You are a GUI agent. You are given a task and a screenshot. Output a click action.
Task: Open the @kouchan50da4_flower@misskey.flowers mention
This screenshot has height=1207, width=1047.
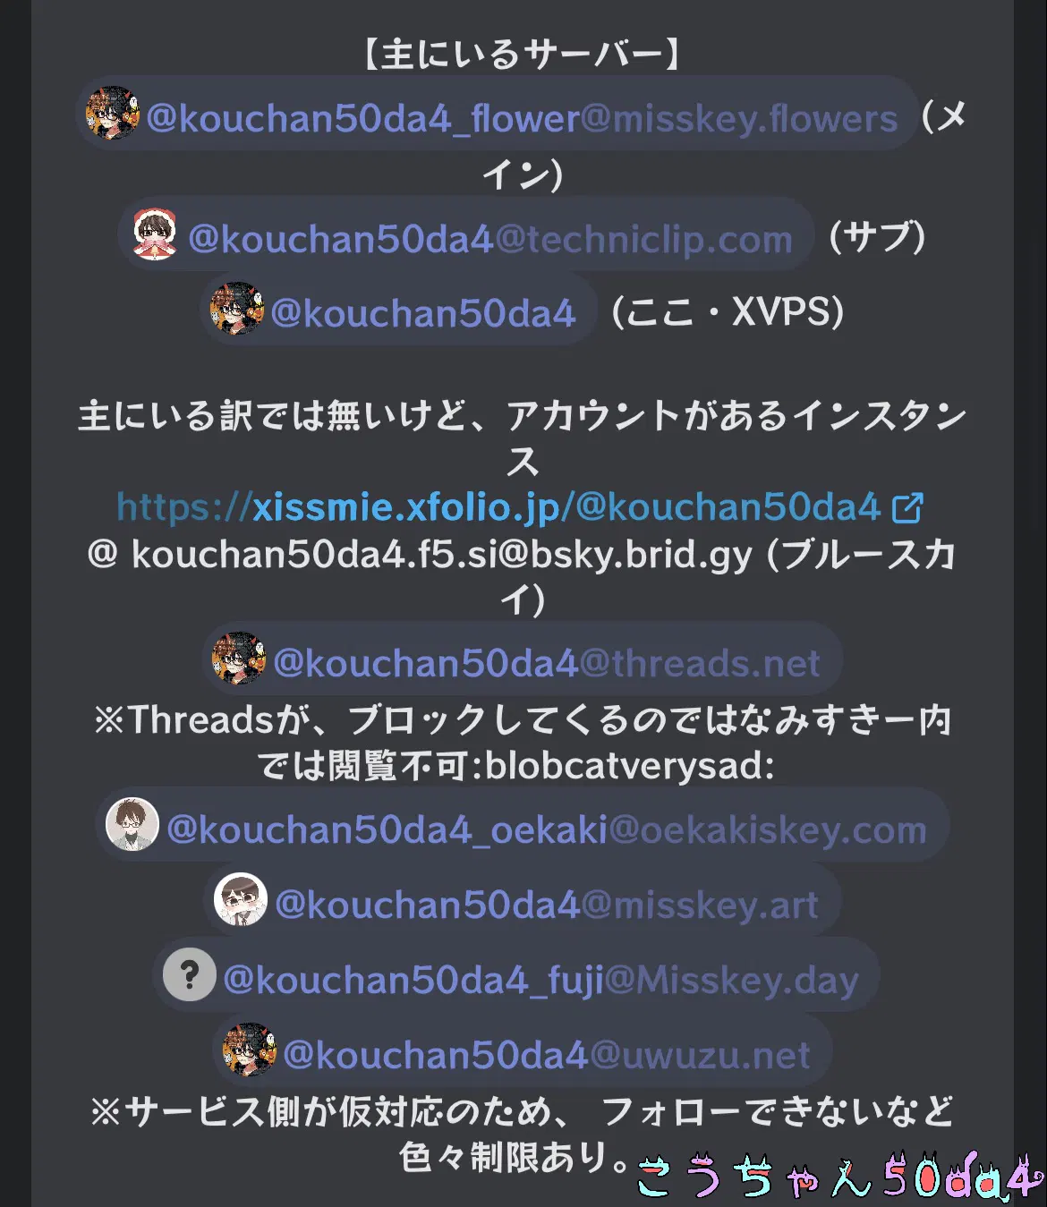coord(498,113)
